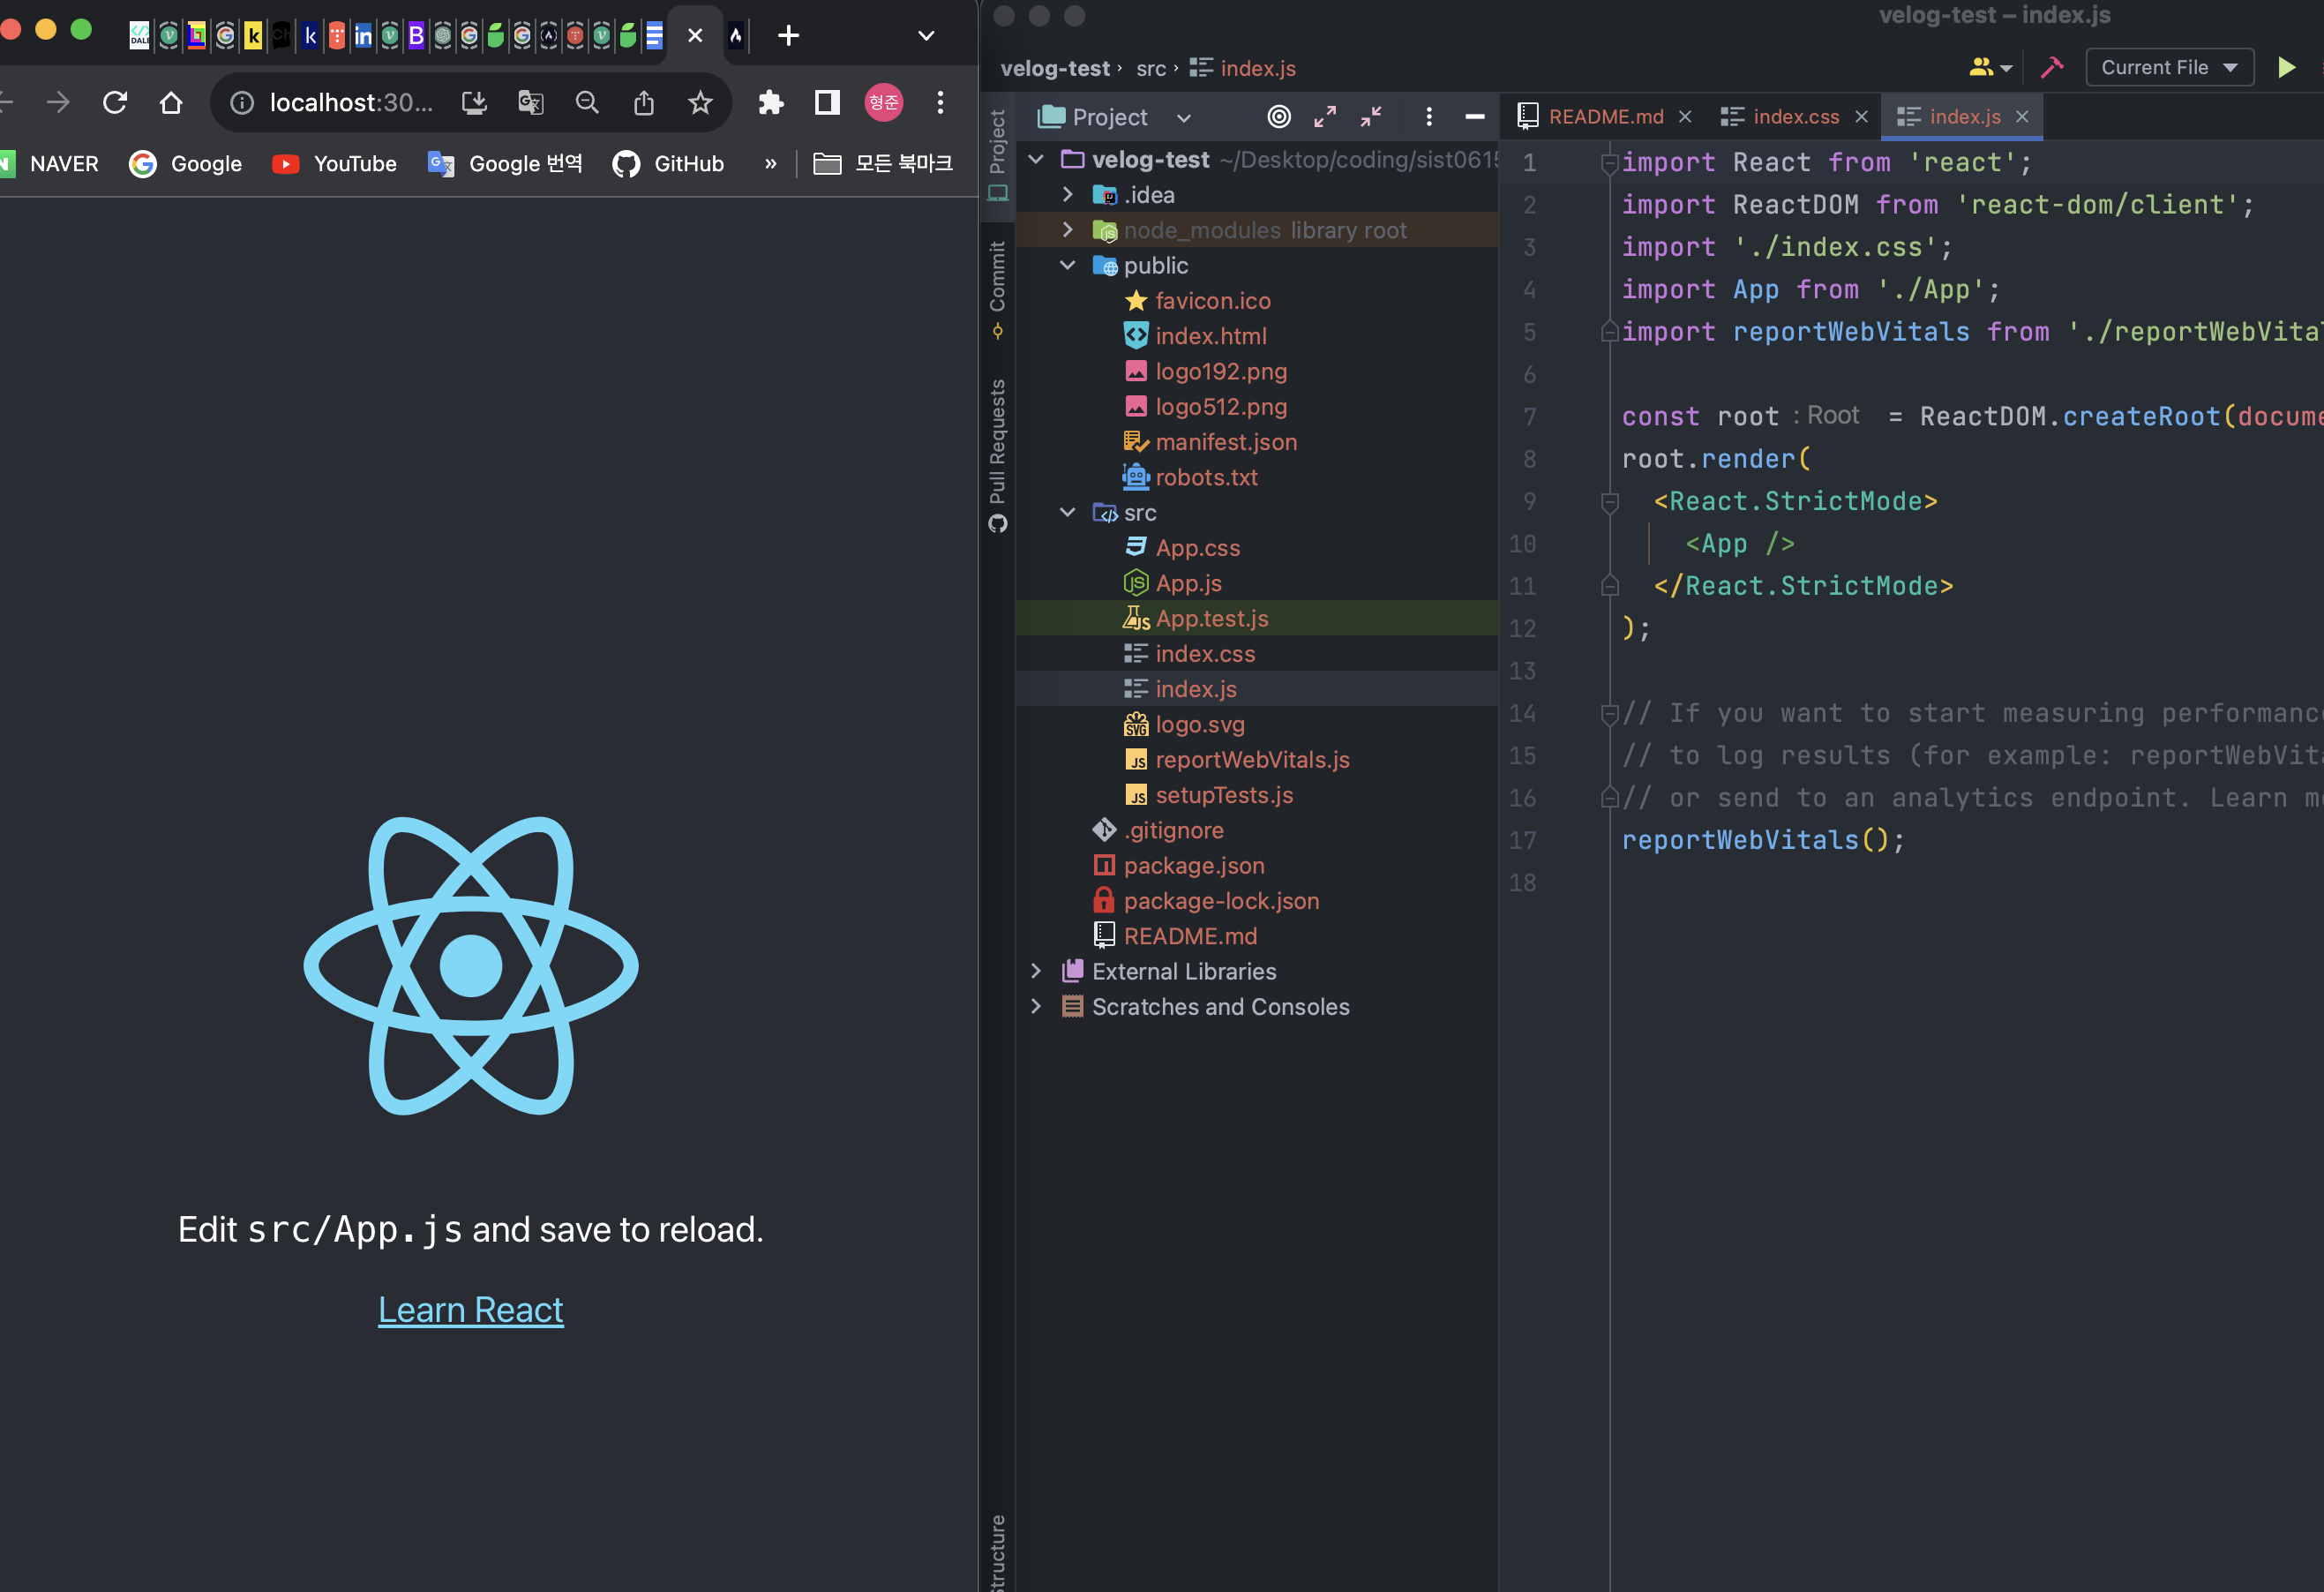Open the Commit tool window
Viewport: 2324px width, 1592px height.
click(997, 285)
